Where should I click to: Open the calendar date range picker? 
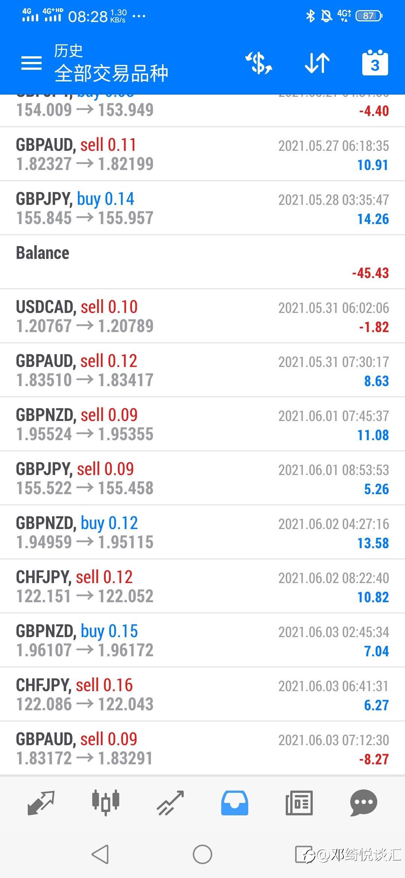click(375, 63)
